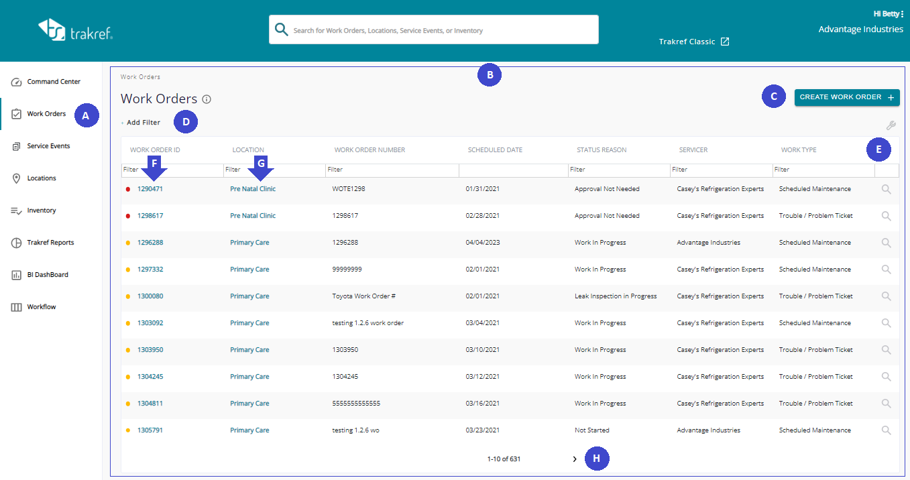This screenshot has width=910, height=480.
Task: Click the Work Type filter field
Action: point(823,170)
